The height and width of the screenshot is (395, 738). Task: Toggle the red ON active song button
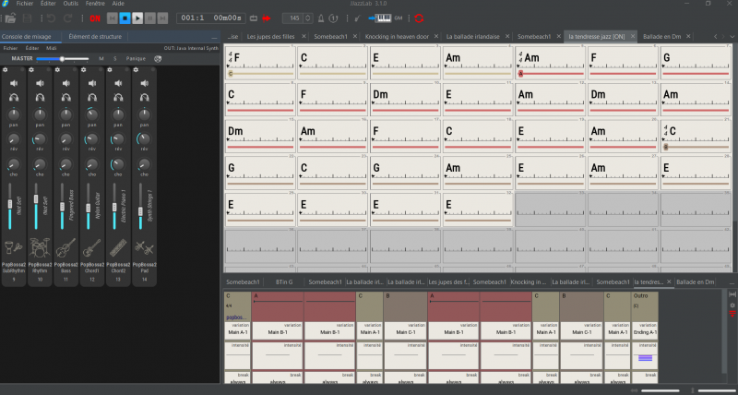tap(95, 18)
